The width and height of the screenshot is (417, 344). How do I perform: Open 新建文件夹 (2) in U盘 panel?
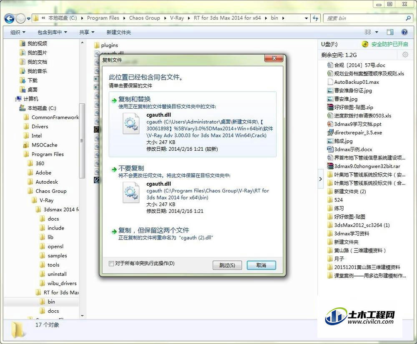[350, 192]
